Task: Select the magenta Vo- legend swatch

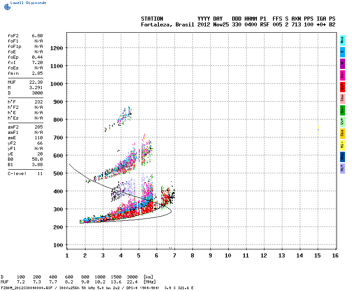Action: (x=342, y=75)
